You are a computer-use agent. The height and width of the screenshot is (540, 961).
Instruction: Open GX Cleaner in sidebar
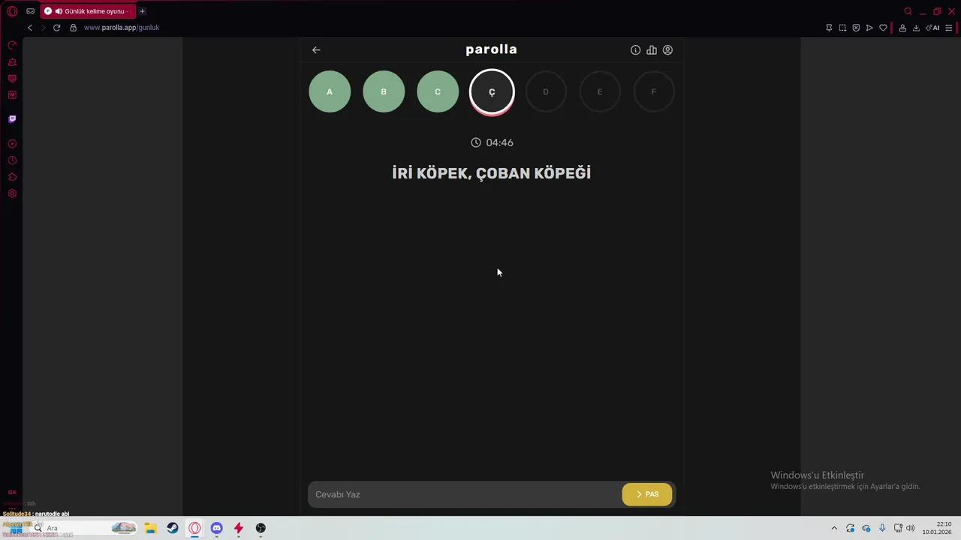coord(12,62)
